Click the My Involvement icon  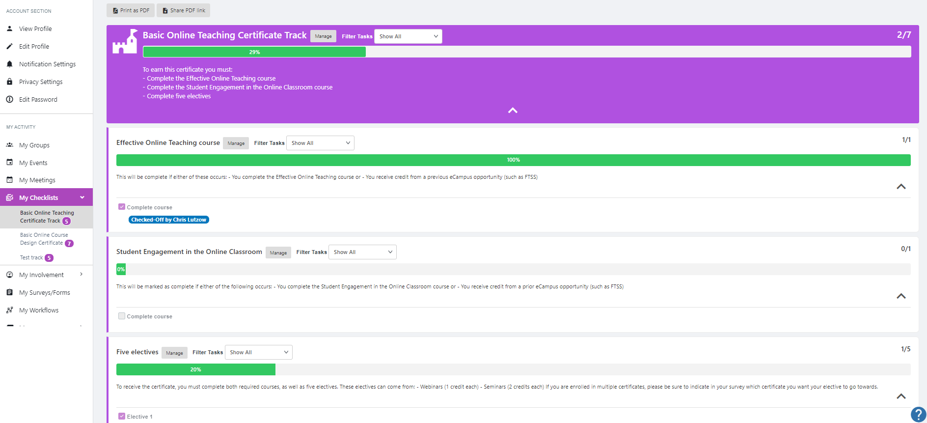(x=9, y=275)
